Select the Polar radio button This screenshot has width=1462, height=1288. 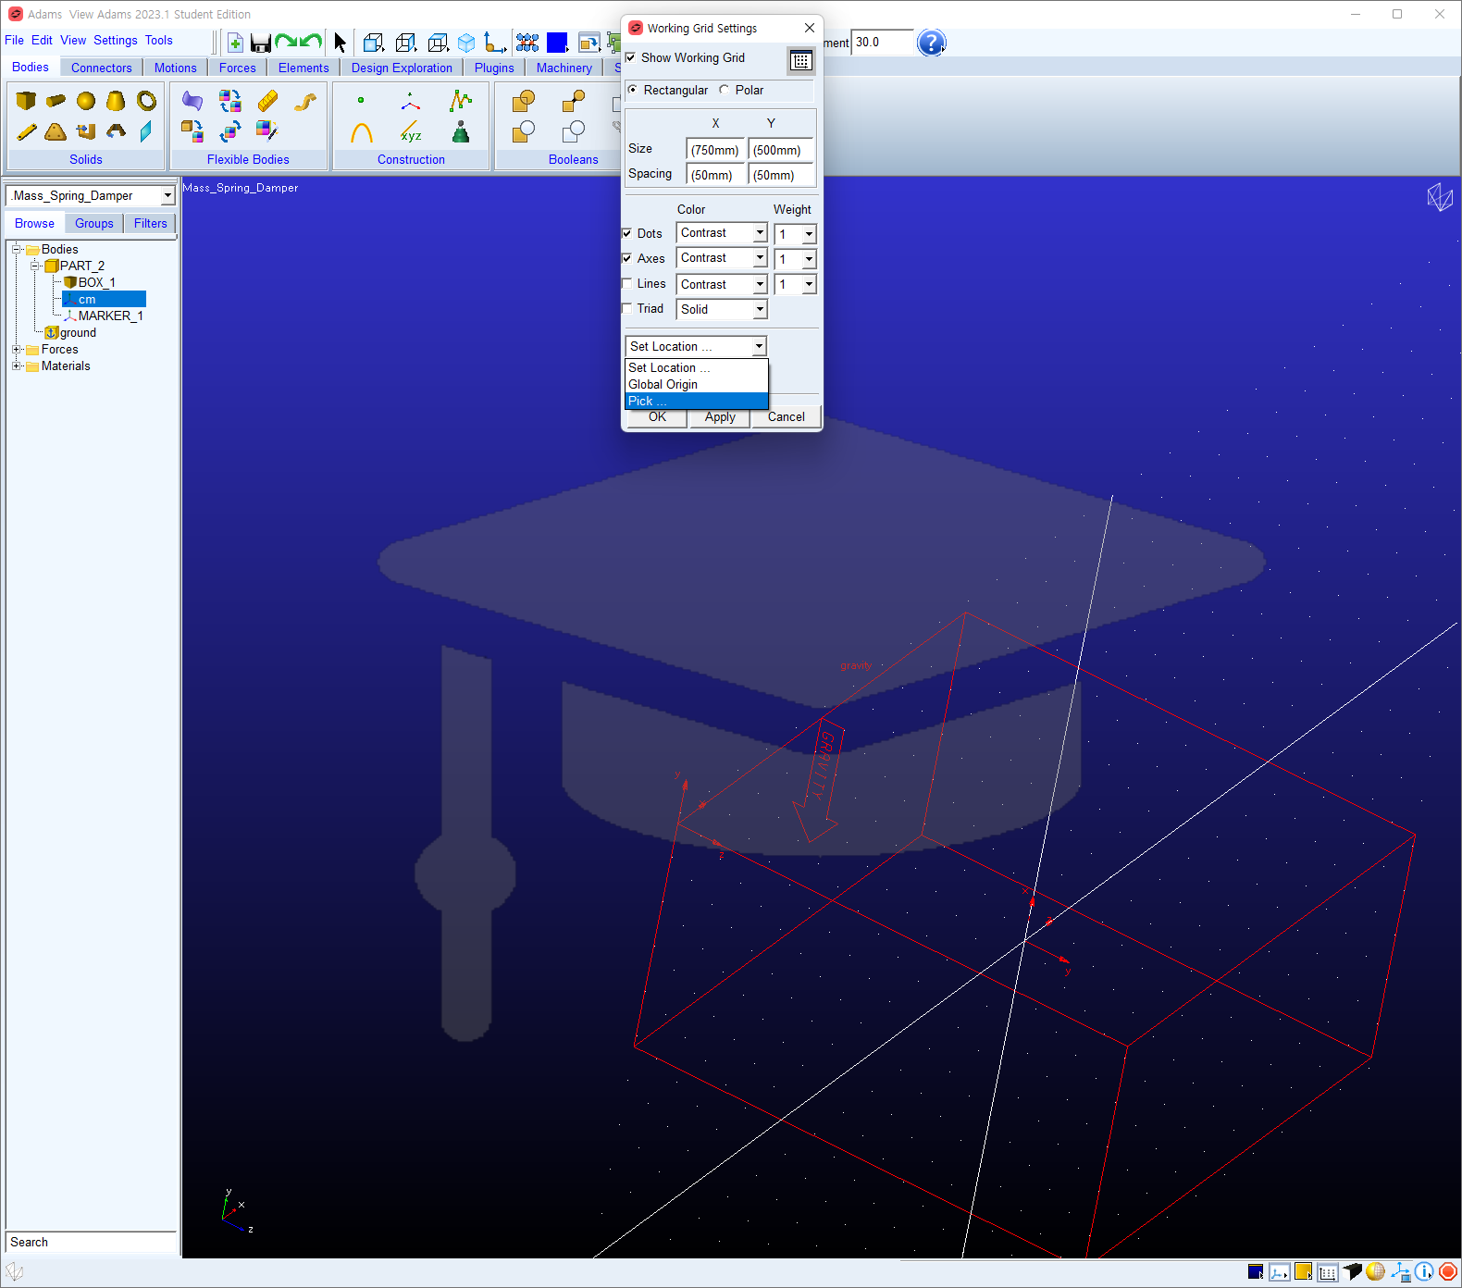pyautogui.click(x=725, y=90)
